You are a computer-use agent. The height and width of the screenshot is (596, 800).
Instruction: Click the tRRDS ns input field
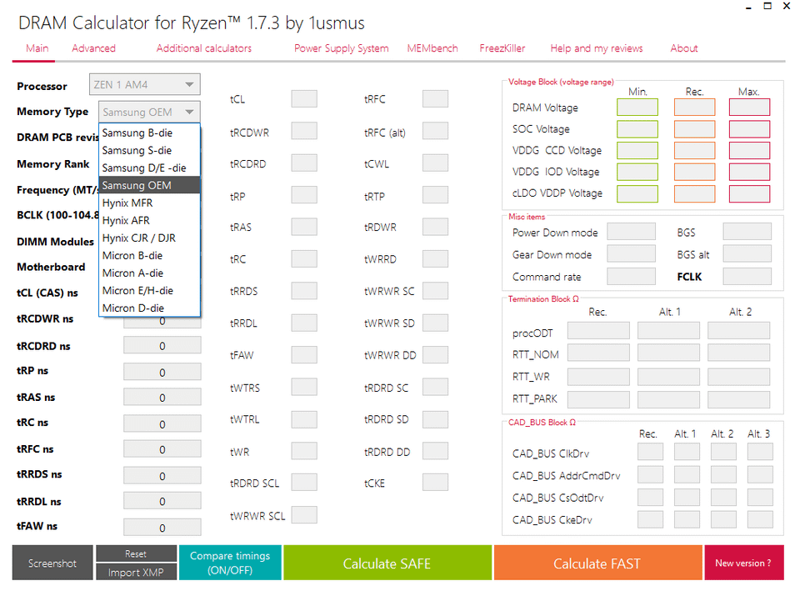(x=162, y=476)
